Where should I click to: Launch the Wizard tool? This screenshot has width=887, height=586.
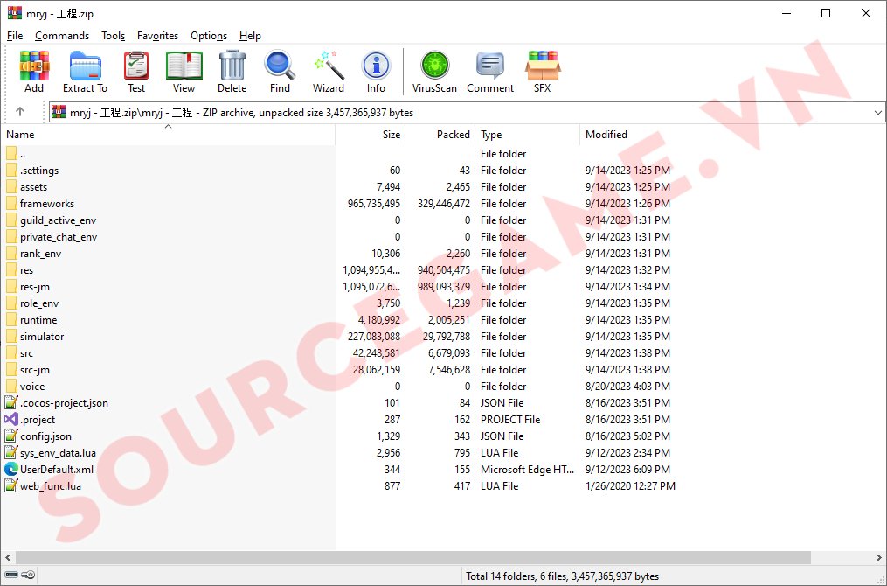coord(329,71)
